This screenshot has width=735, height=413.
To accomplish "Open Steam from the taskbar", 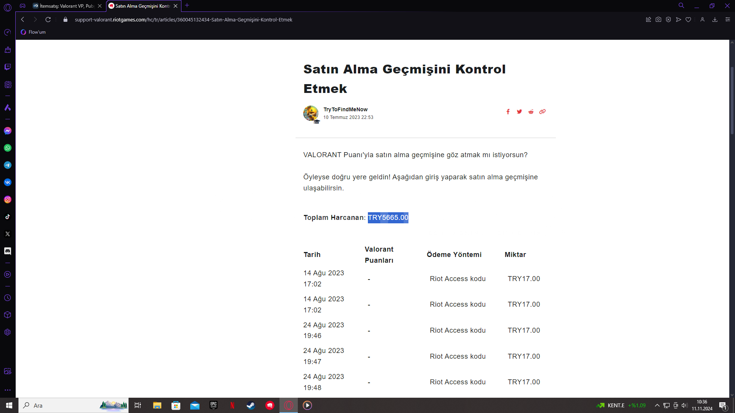I will pos(251,405).
